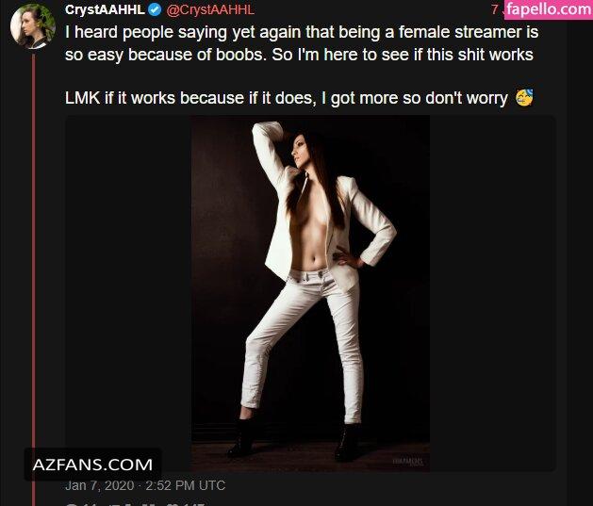Click the AZFANS.COM watermark label
593x506 pixels.
(x=92, y=465)
